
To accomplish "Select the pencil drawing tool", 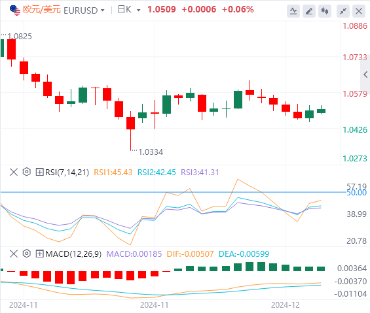I will click(309, 11).
